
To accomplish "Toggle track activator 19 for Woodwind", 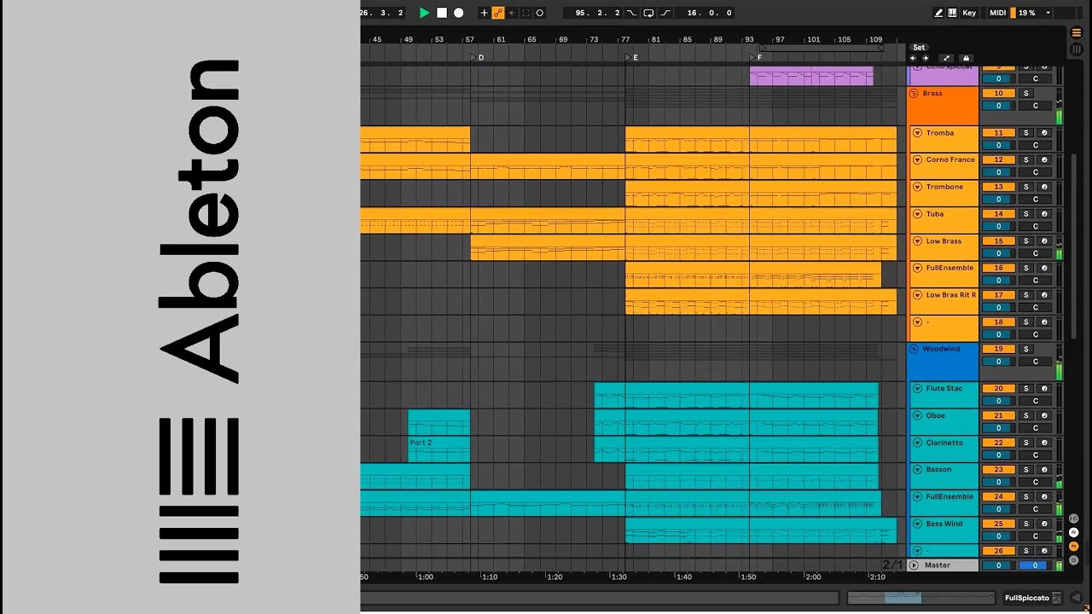I will (998, 349).
